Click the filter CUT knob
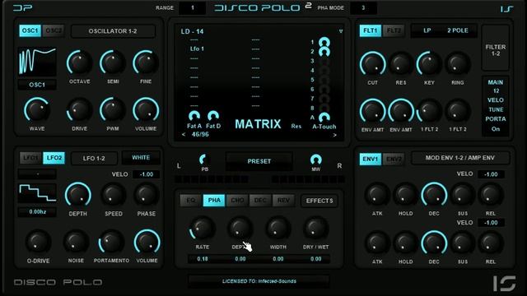 [372, 64]
